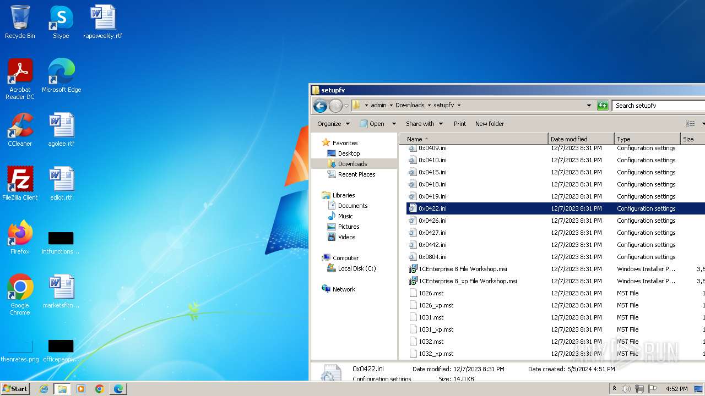The width and height of the screenshot is (705, 396).
Task: Open Recent Places in sidebar
Action: 356,174
